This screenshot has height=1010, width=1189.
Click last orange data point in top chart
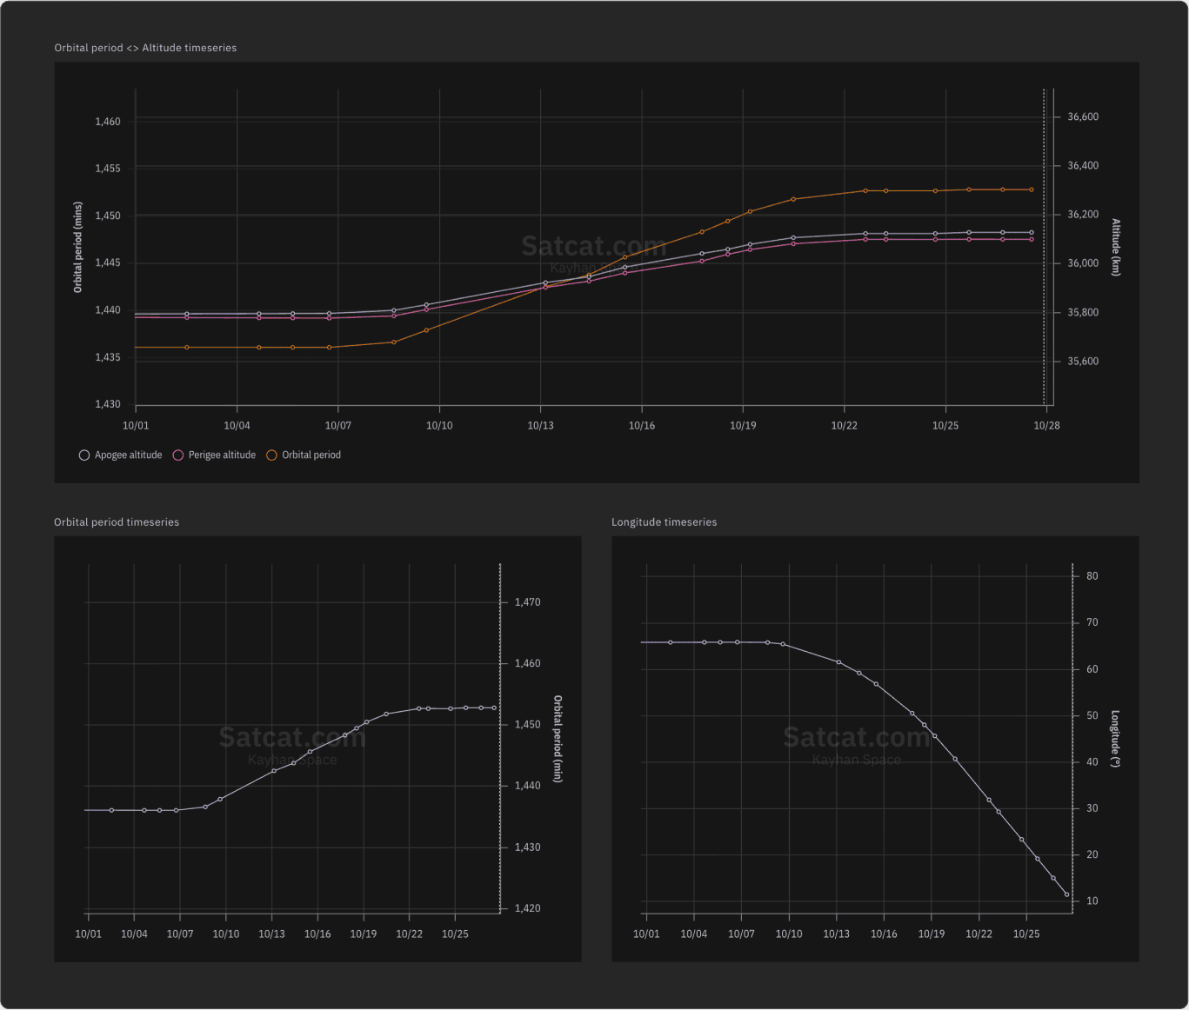(x=1032, y=189)
